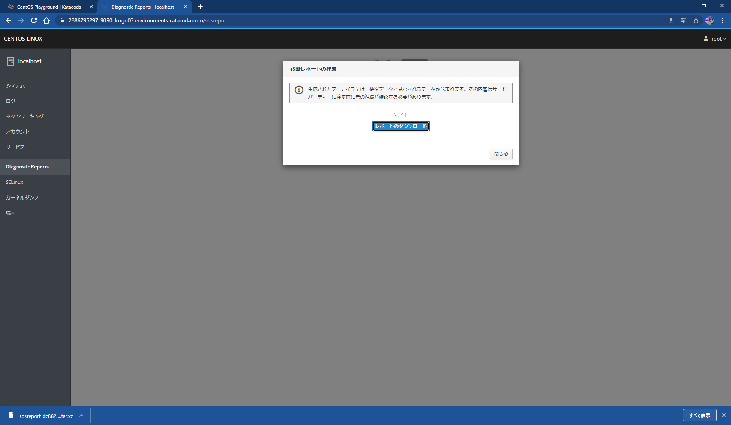Image resolution: width=731 pixels, height=425 pixels.
Task: Close the dialog with 閉じる button
Action: click(x=501, y=154)
